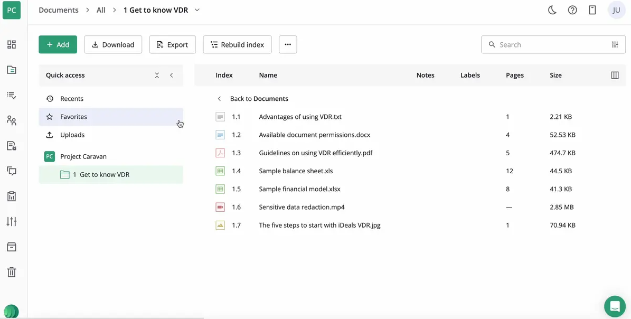
Task: Open the Documents folder icon in the sidebar
Action: click(x=12, y=69)
